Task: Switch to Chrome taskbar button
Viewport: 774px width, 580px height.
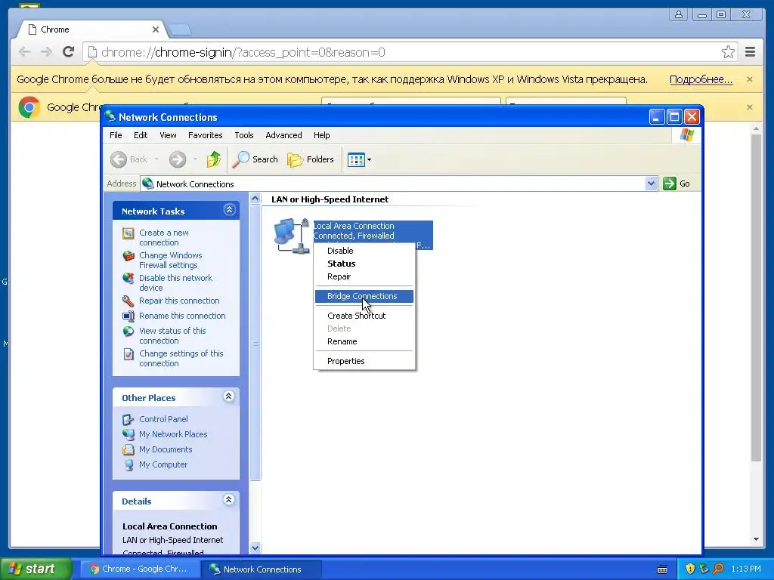Action: [x=140, y=569]
